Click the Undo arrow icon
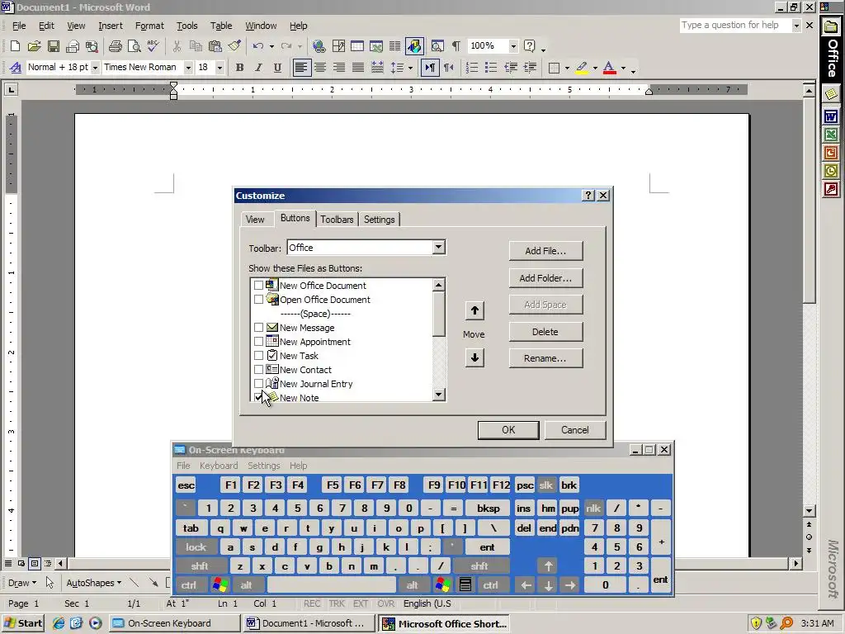 point(258,46)
